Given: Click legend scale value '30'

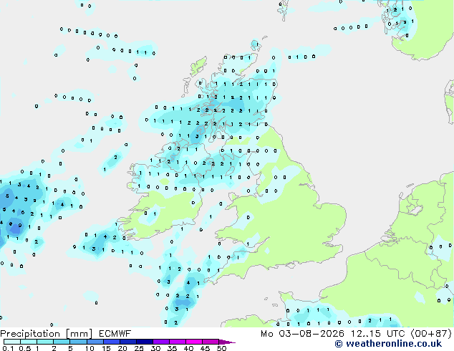Looking at the screenshot, I should pyautogui.click(x=155, y=348).
